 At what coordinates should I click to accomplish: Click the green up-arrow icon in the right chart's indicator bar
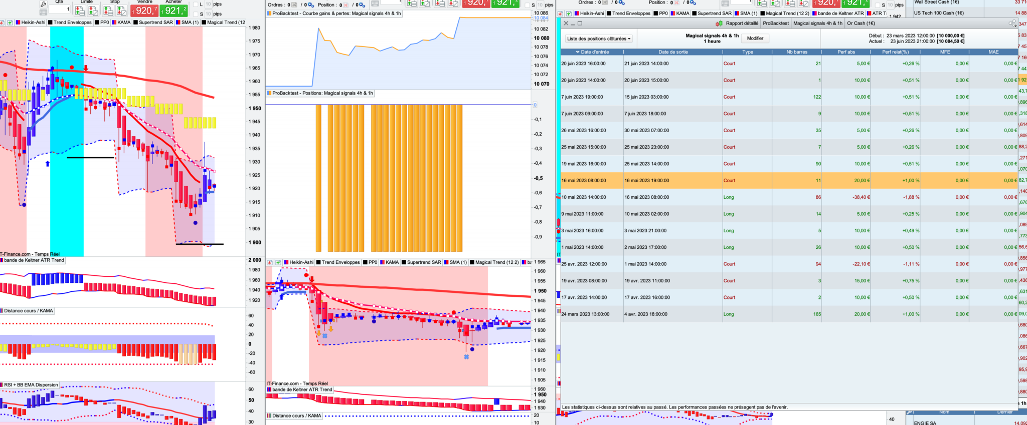click(x=569, y=14)
